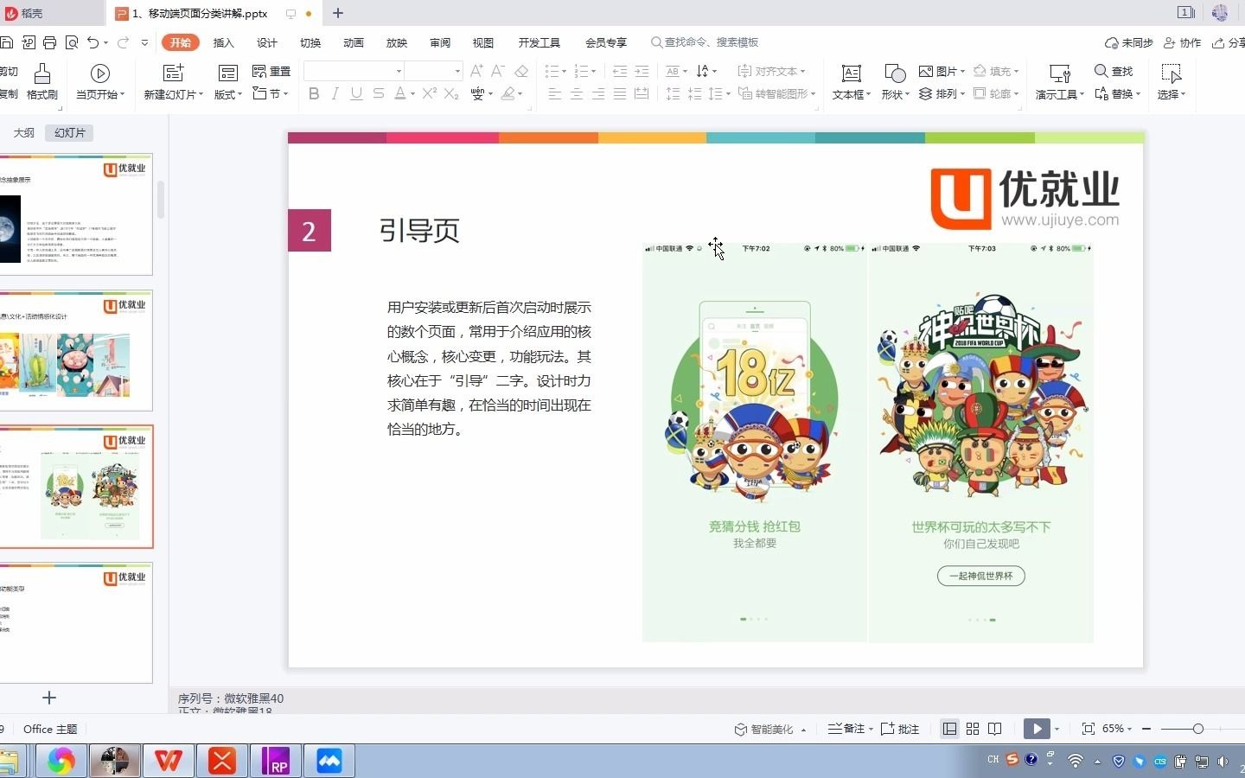Image resolution: width=1245 pixels, height=778 pixels.
Task: Select the slide thumbnail with cartoon characters
Action: click(76, 486)
